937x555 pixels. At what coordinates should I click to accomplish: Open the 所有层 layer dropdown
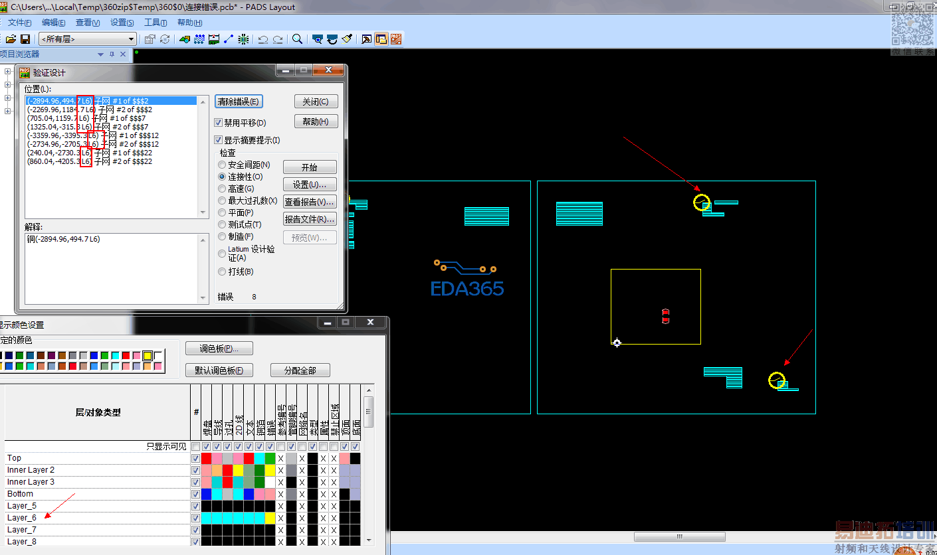87,39
